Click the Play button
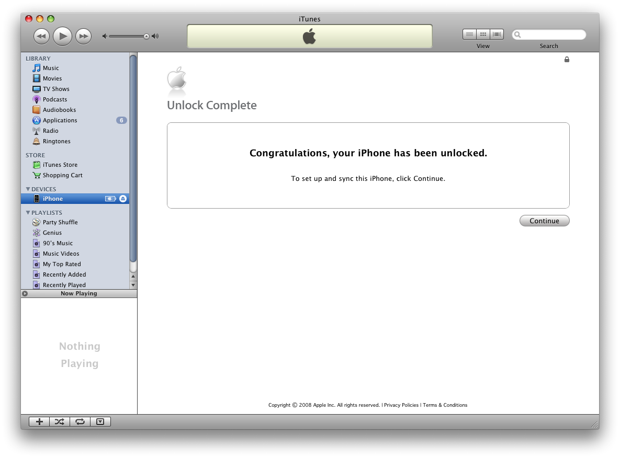 62,37
